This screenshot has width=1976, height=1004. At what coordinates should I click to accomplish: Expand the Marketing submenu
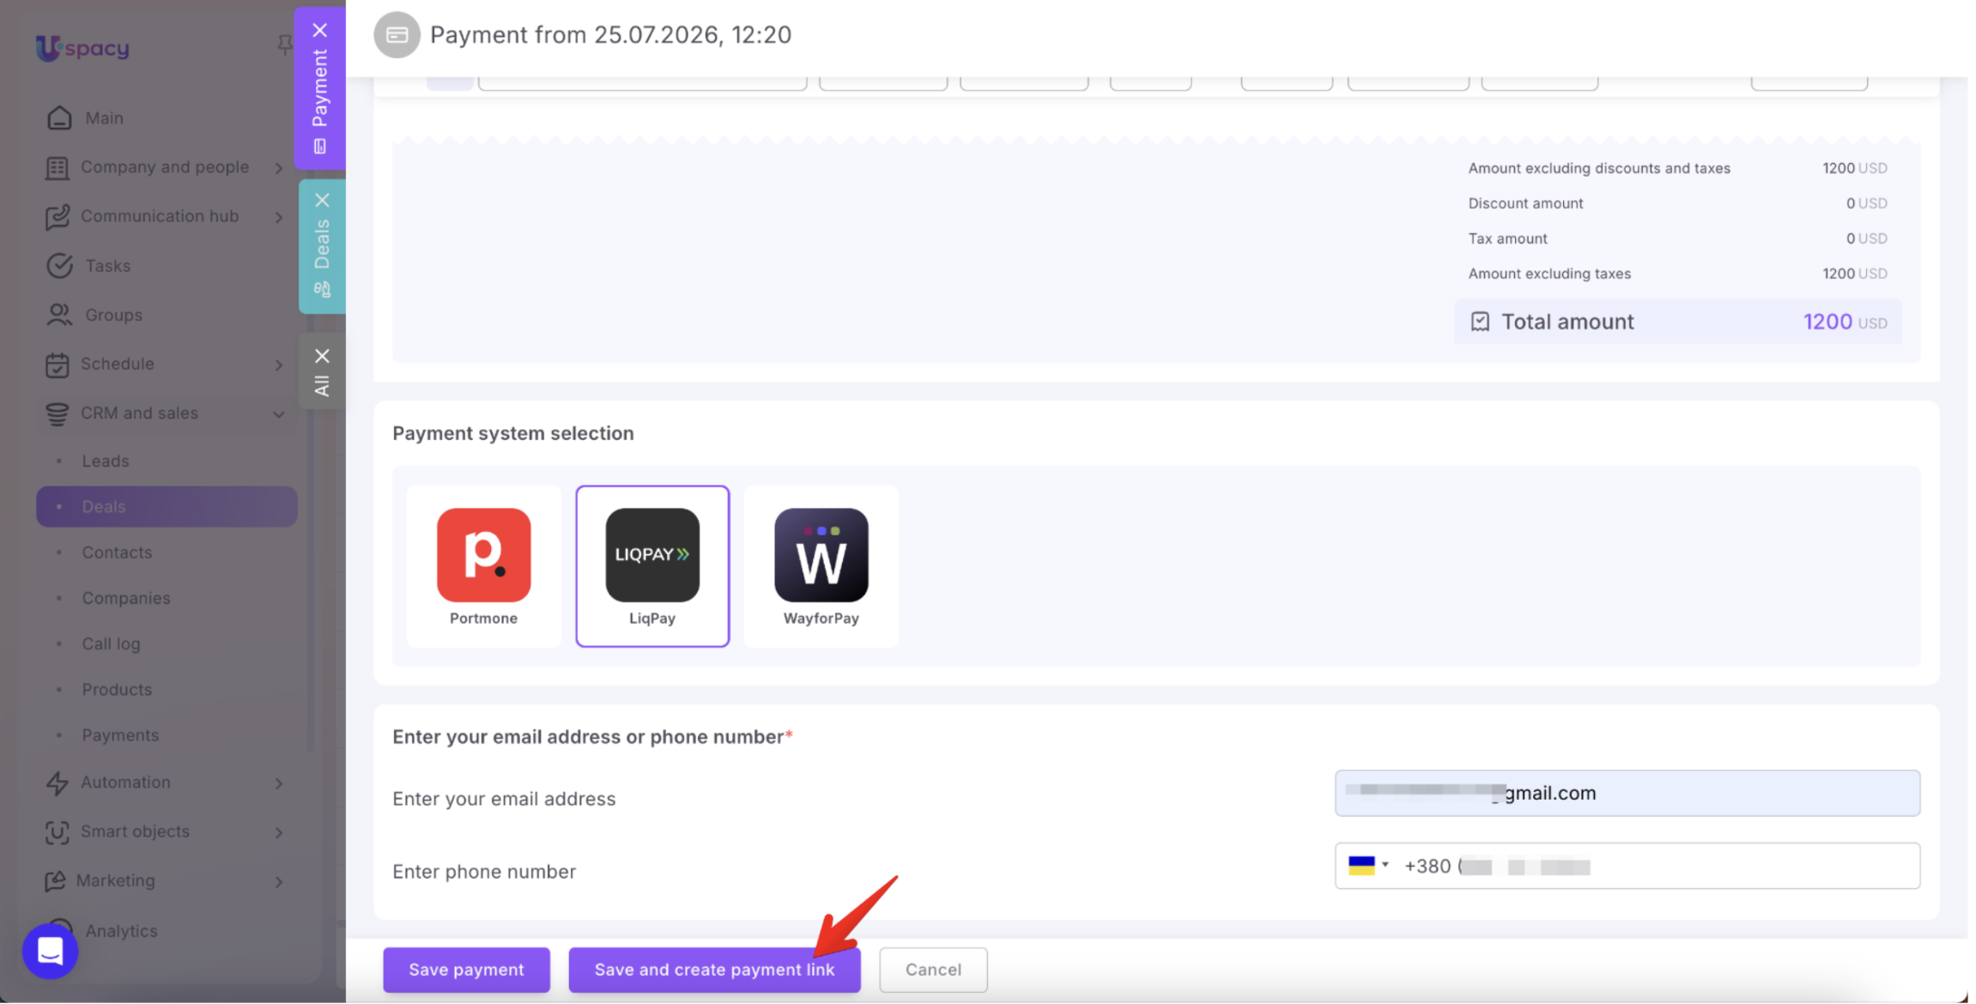tap(279, 881)
